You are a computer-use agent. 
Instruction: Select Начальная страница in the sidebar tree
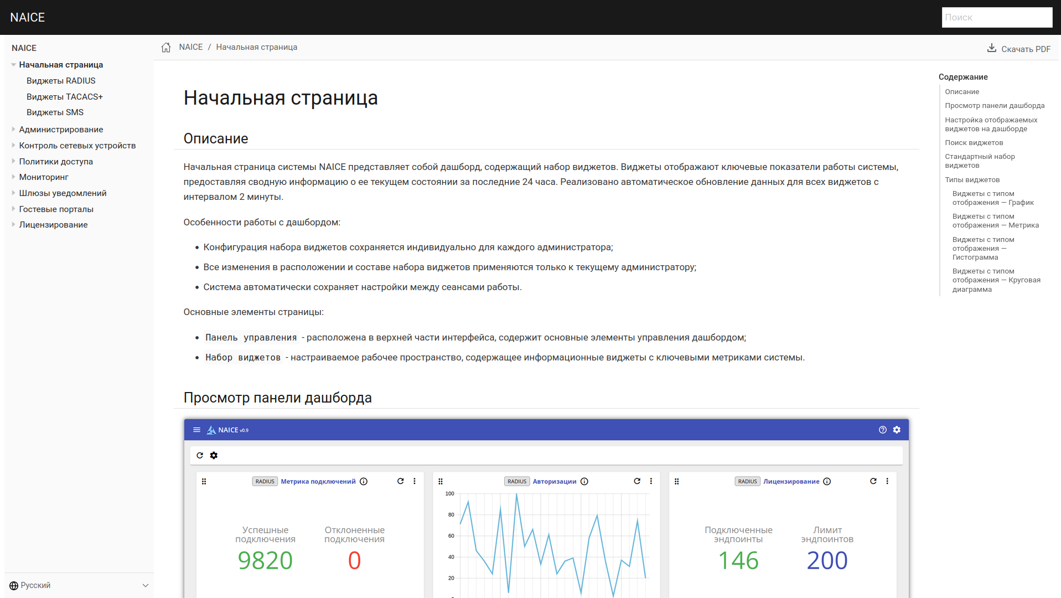61,65
